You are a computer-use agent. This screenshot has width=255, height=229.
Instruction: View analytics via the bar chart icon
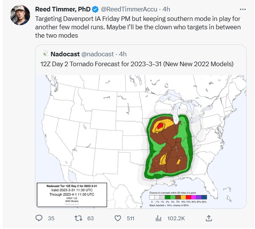[158, 218]
